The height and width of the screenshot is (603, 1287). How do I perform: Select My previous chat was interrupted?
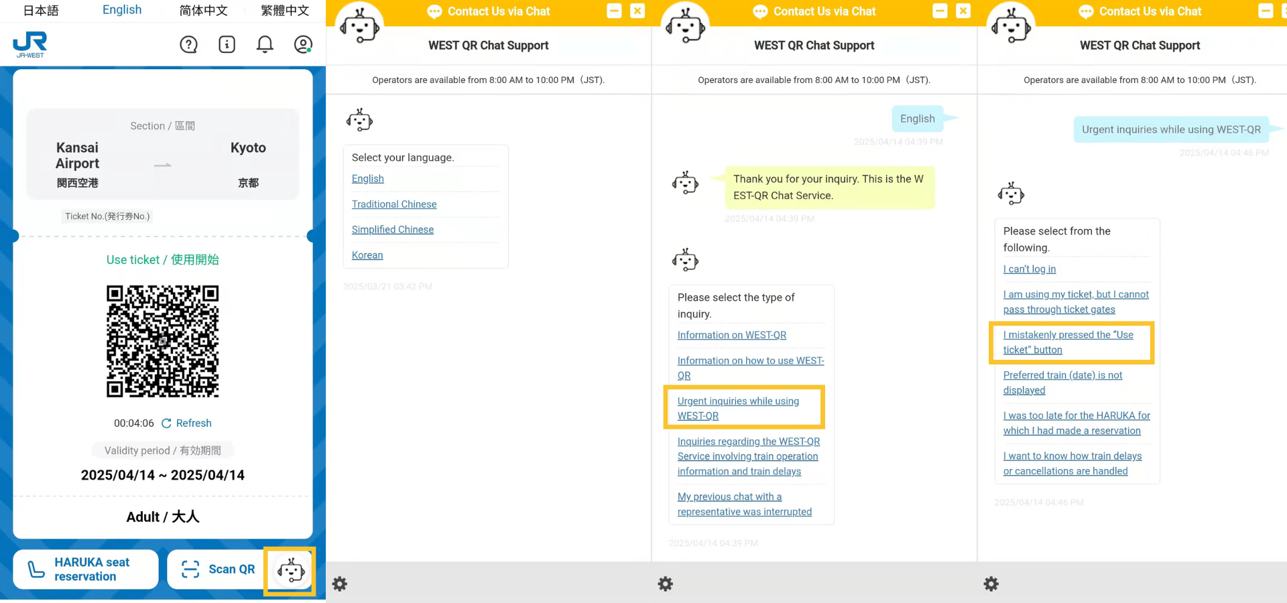pos(745,504)
